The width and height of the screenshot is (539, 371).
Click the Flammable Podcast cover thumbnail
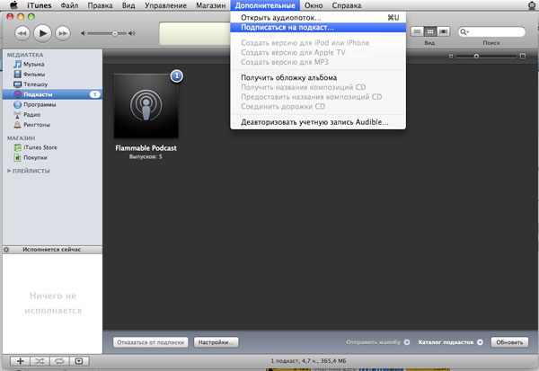(146, 106)
